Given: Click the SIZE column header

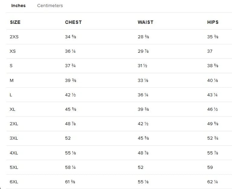Looking at the screenshot, I should (x=15, y=22).
